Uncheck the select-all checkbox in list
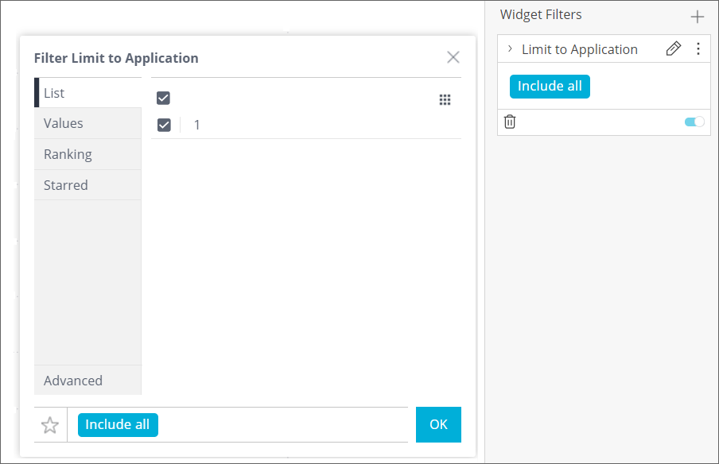Viewport: 719px width, 464px height. click(164, 99)
